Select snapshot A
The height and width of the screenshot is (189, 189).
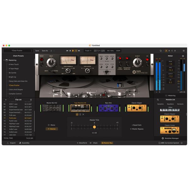point(166,51)
